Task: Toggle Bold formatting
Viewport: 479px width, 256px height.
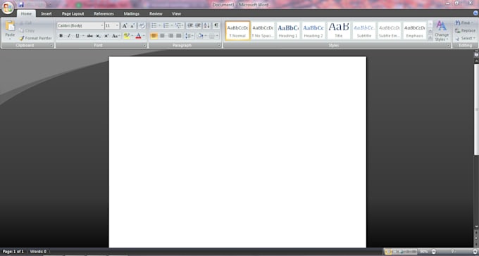Action: tap(61, 36)
